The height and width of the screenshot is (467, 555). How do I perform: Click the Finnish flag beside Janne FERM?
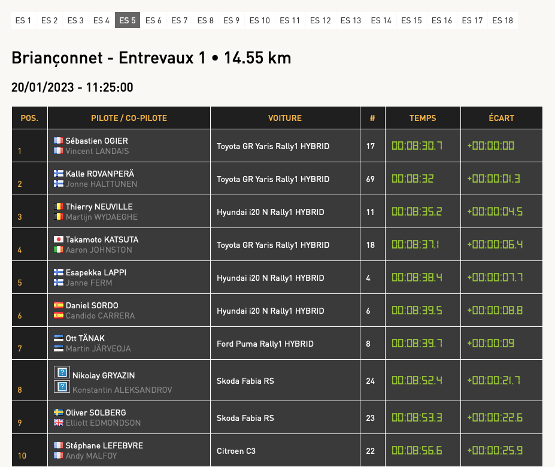59,283
